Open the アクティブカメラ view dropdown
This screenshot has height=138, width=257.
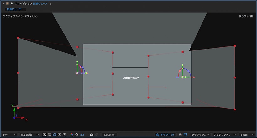[x=224, y=135]
